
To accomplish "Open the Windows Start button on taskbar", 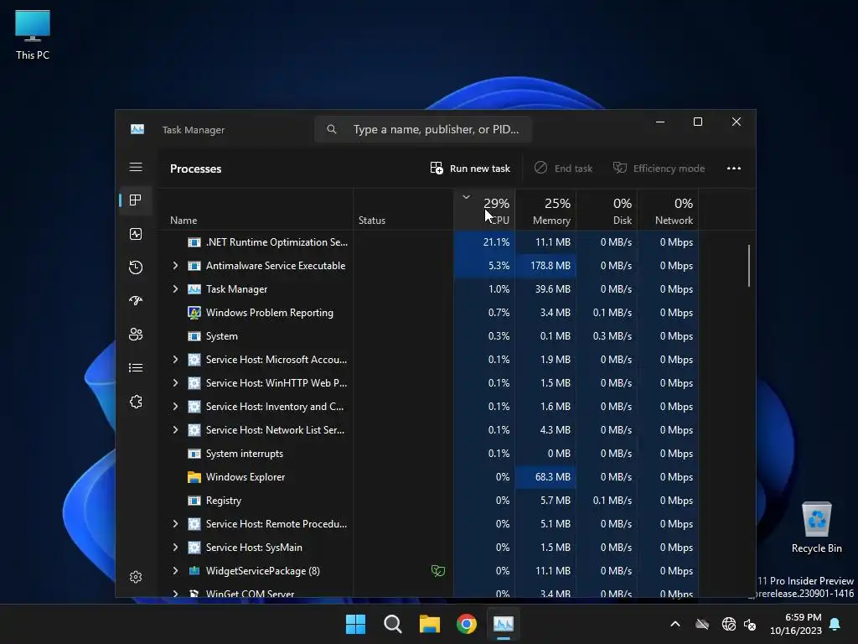I will (355, 624).
